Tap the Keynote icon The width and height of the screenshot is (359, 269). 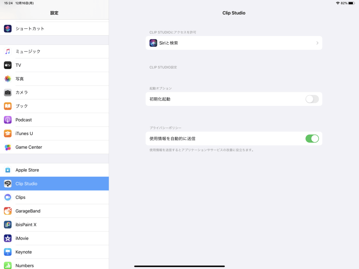8,252
